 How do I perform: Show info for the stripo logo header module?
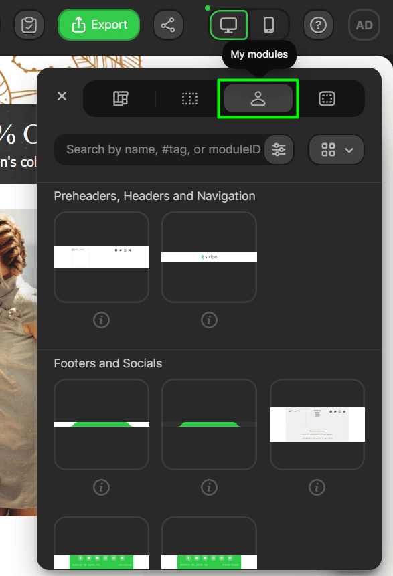point(209,320)
